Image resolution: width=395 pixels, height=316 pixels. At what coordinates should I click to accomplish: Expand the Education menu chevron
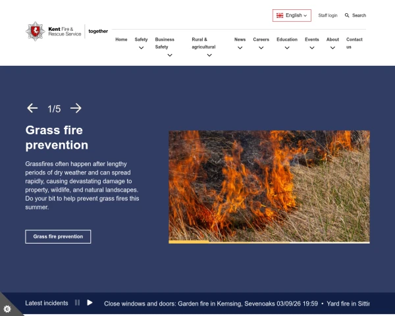(287, 48)
